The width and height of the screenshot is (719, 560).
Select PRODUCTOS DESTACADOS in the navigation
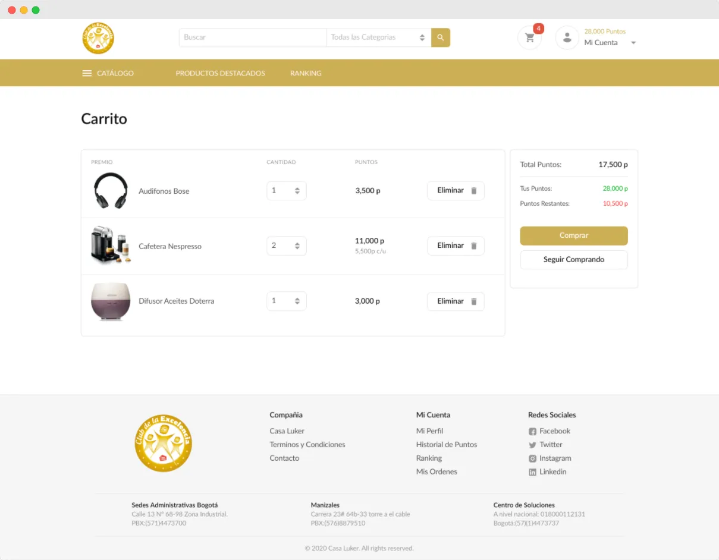[220, 73]
